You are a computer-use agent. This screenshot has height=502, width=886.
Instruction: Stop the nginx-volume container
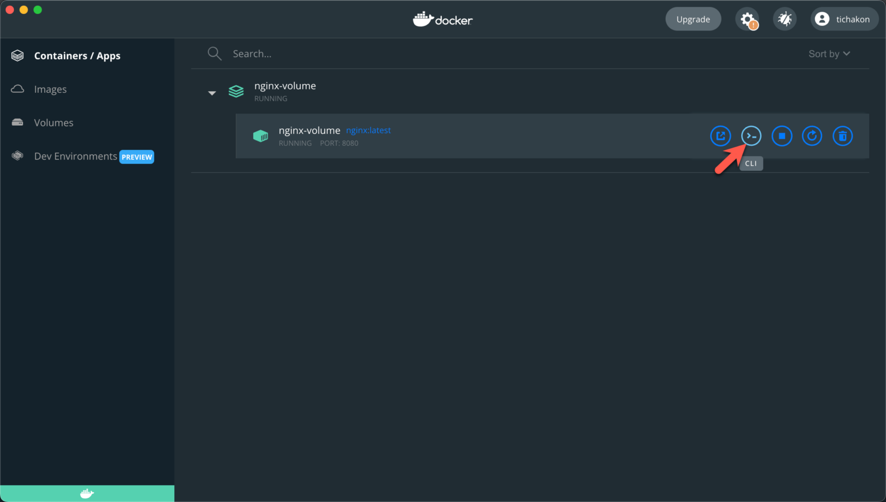click(x=782, y=135)
